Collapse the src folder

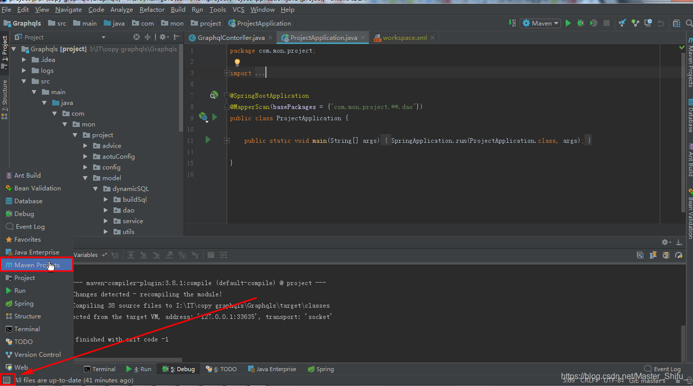click(x=24, y=81)
